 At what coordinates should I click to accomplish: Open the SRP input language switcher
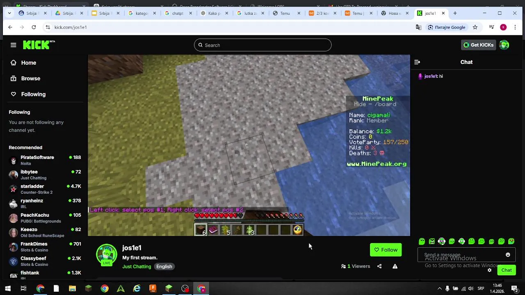[481, 288]
